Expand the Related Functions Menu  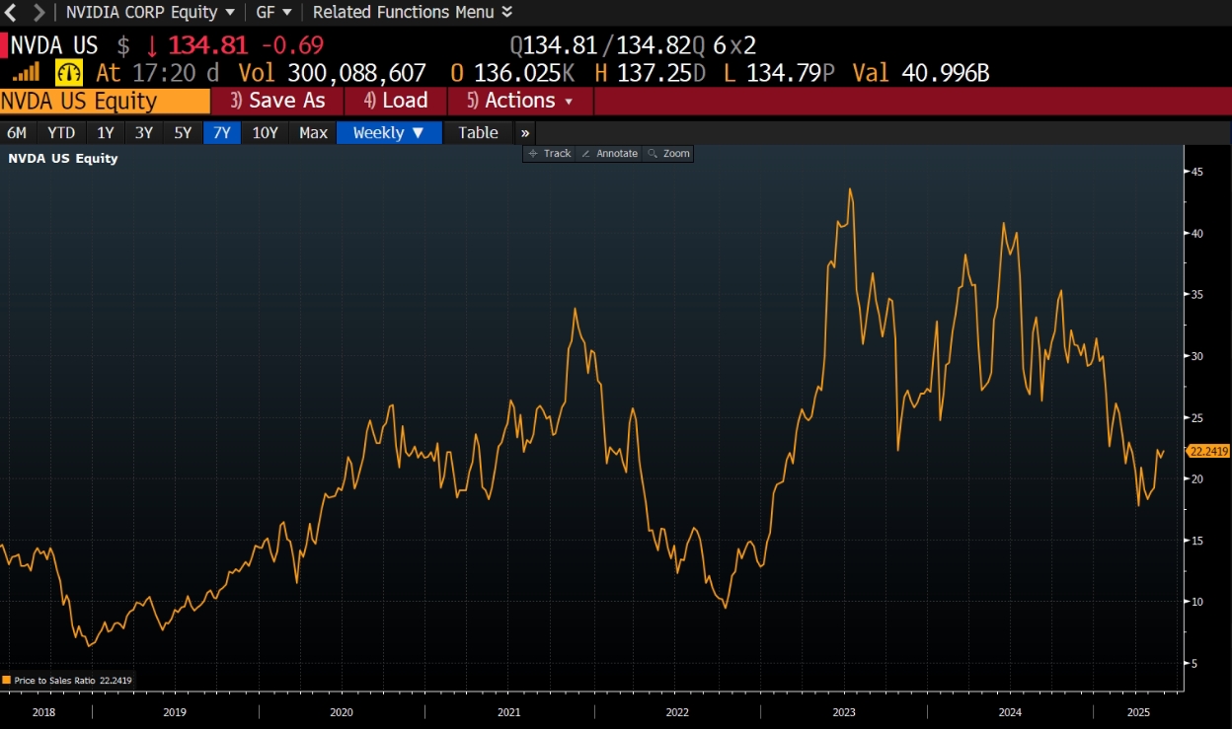coord(413,13)
